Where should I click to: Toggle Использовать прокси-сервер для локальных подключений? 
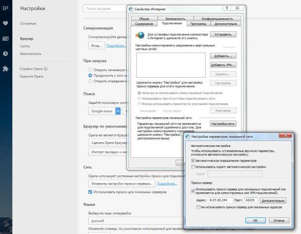193,191
